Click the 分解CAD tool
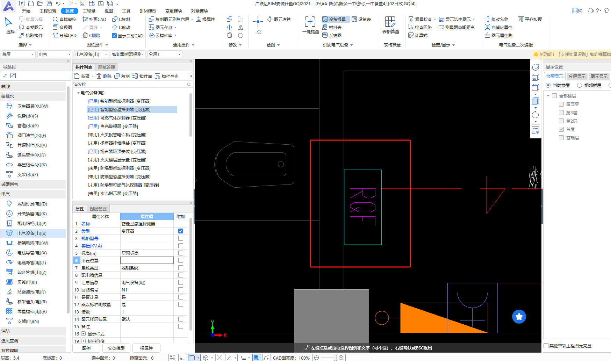Viewport: 611px width, 361px height. 64,35
